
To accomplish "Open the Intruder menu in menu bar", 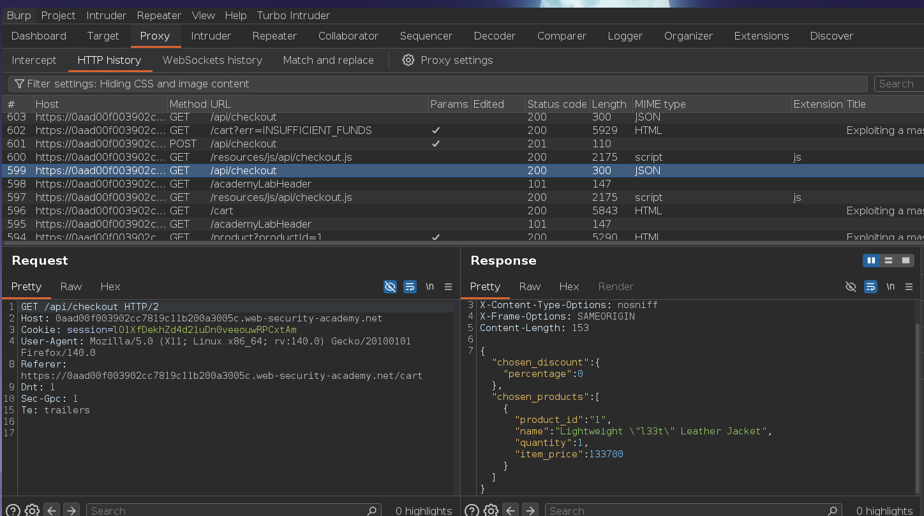I will click(x=105, y=15).
